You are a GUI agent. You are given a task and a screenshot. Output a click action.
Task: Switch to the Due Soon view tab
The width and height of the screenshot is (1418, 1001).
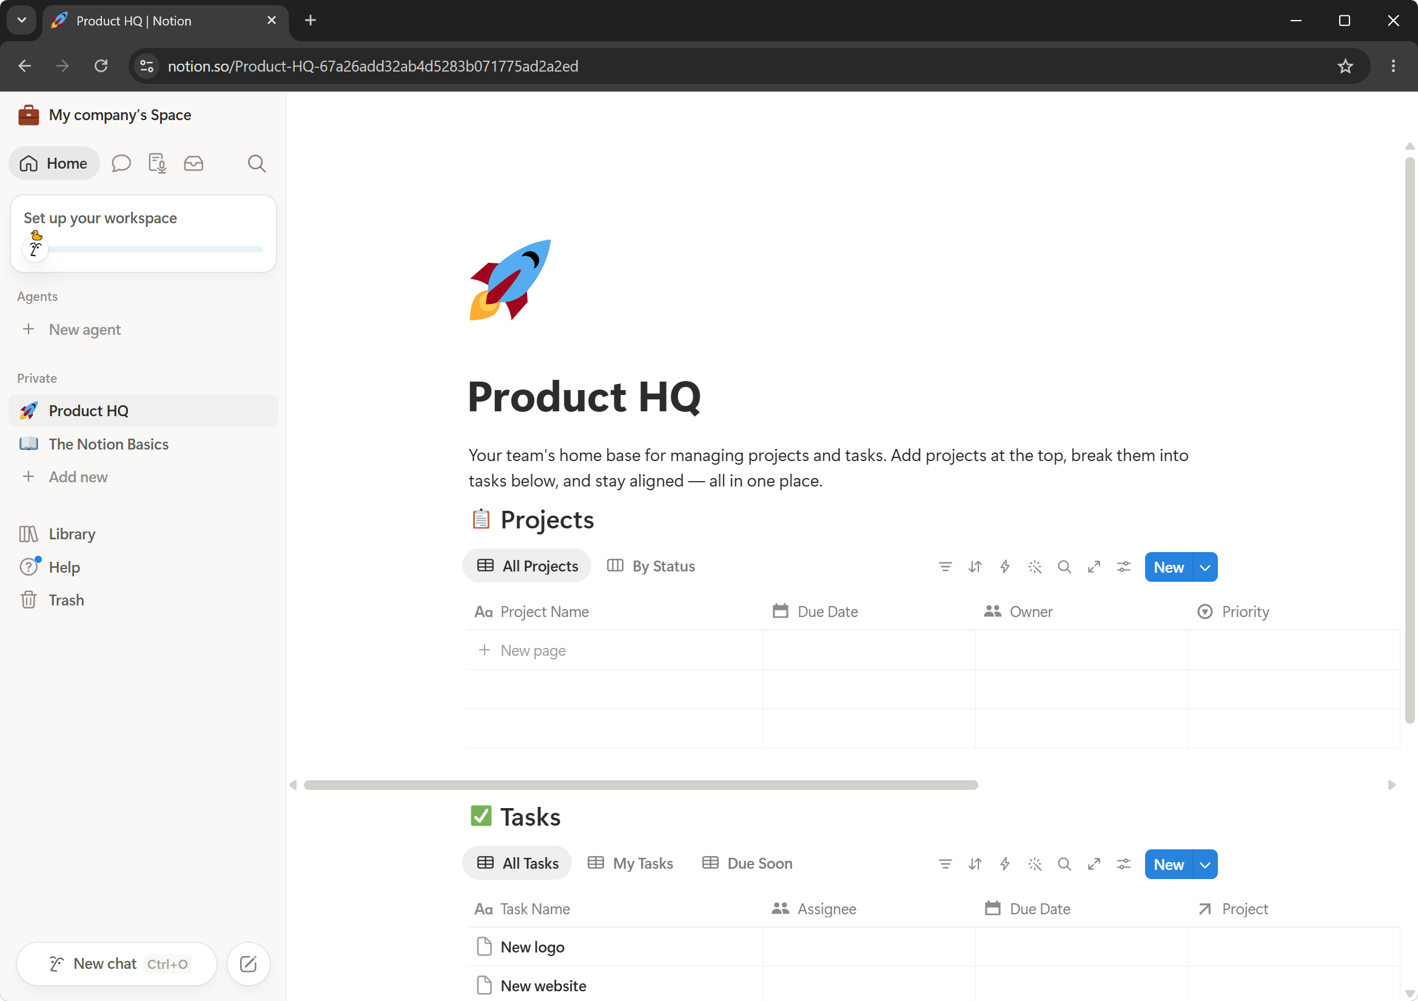(x=747, y=863)
